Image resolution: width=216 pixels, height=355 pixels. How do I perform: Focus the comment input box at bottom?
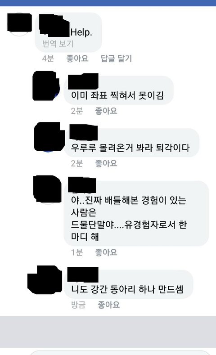coord(120,352)
